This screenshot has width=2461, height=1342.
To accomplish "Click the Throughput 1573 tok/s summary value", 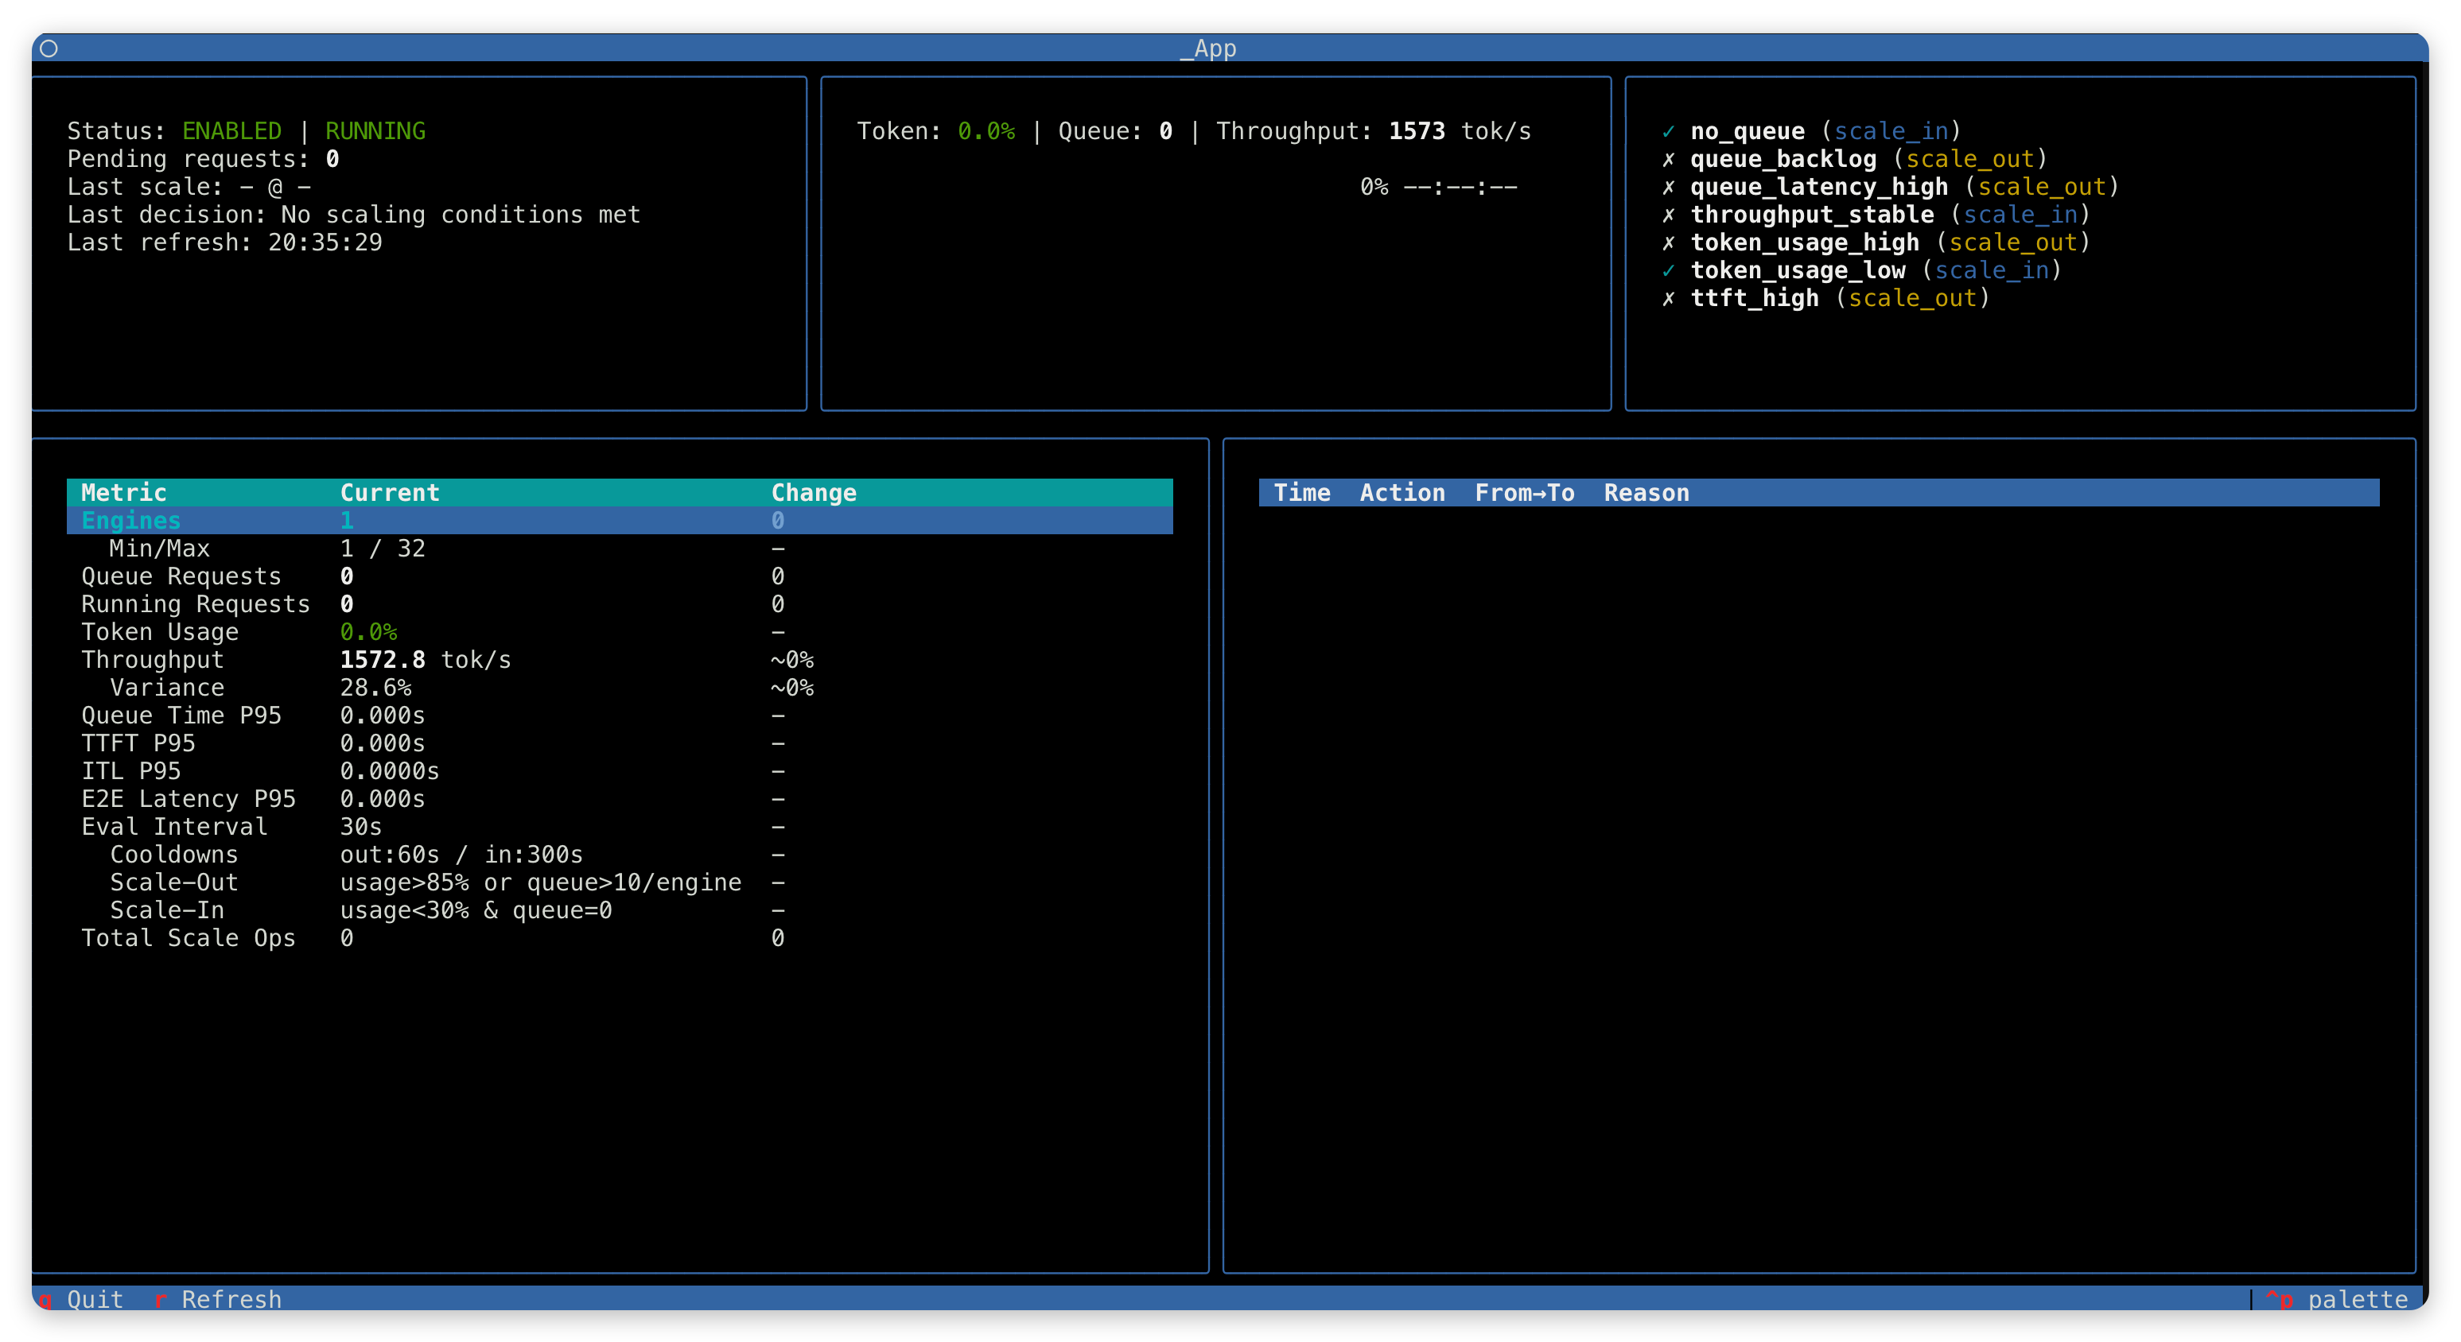I will (x=1459, y=131).
